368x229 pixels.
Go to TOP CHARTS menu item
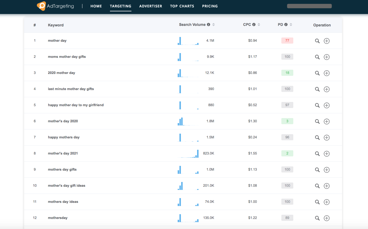tap(182, 6)
